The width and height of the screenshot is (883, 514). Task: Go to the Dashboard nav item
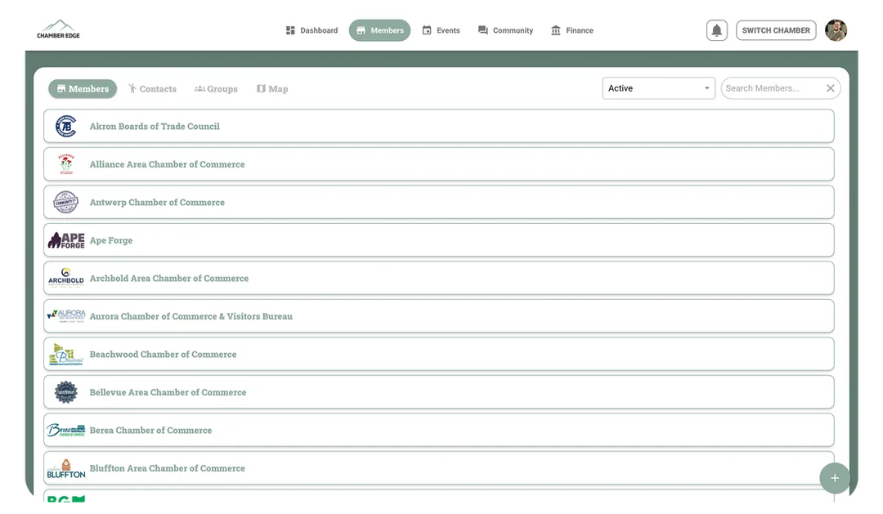click(x=312, y=30)
